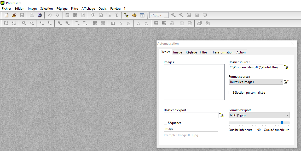Click in the Dossier source path field
The height and width of the screenshot is (151, 301).
(256, 67)
